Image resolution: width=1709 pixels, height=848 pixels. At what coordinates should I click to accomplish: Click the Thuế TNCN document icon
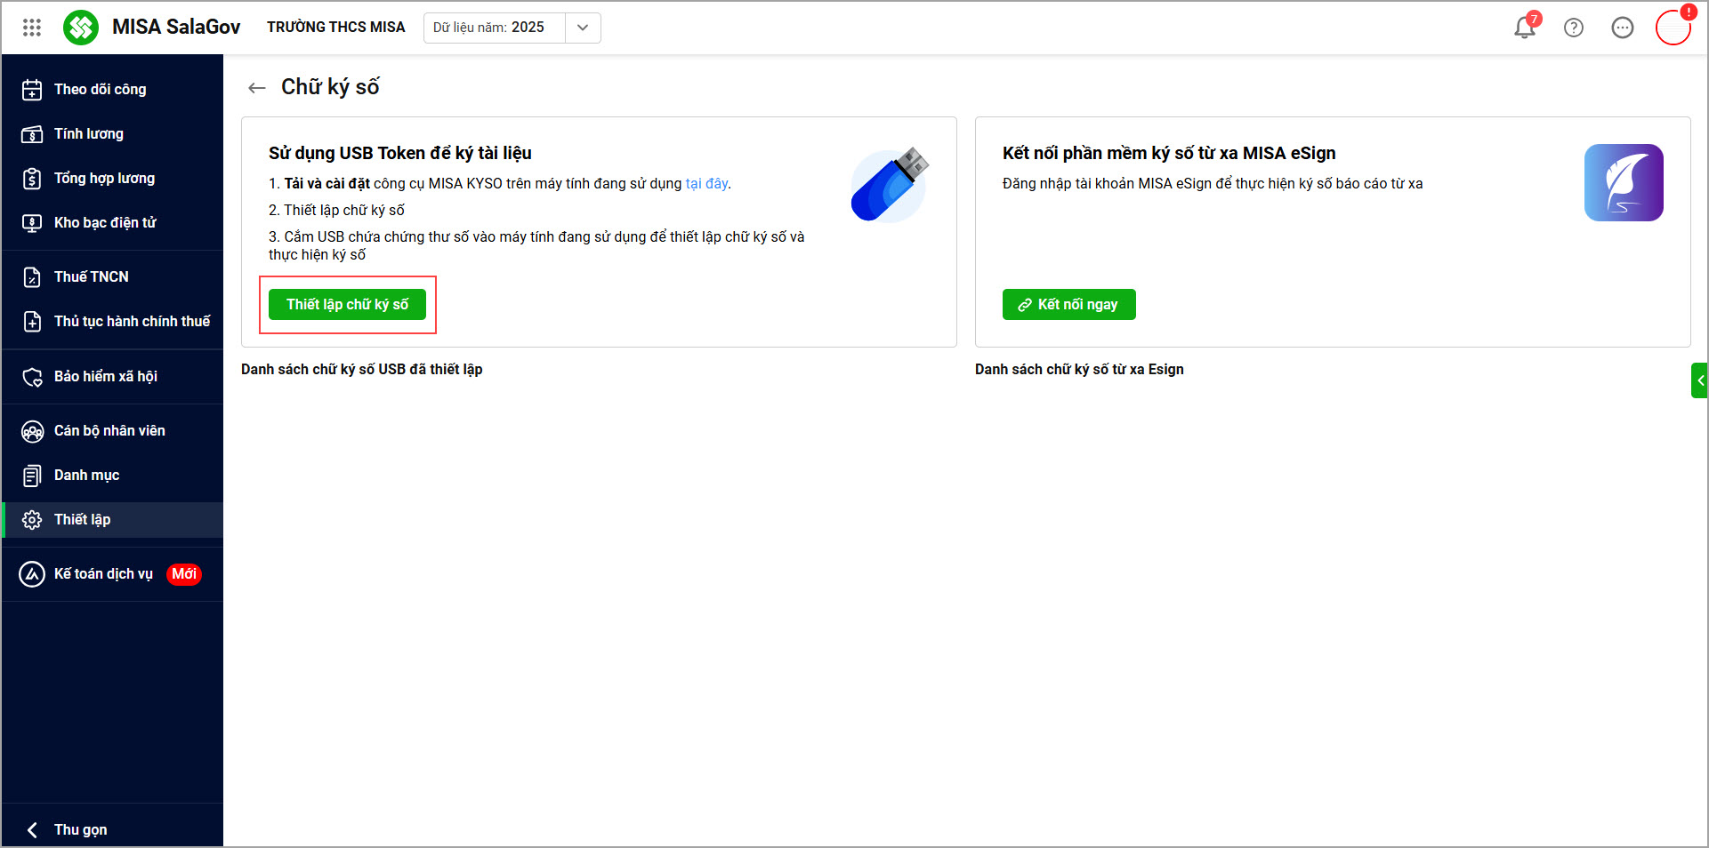32,277
